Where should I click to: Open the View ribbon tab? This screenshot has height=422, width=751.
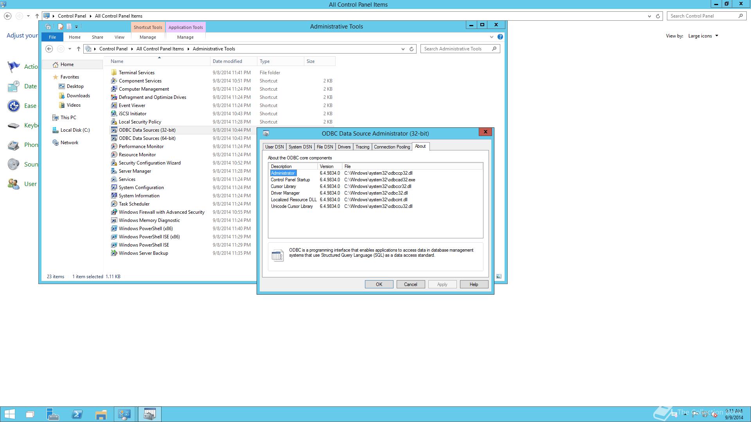pyautogui.click(x=119, y=37)
